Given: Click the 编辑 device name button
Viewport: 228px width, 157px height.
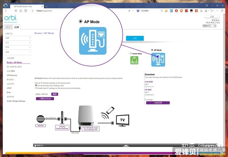Looking at the screenshot, I should 55,94.
